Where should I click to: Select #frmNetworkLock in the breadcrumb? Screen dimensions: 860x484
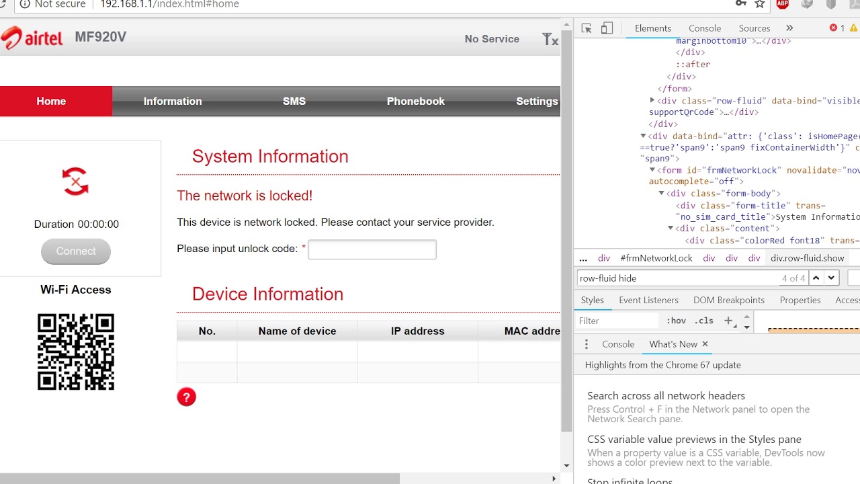pyautogui.click(x=656, y=258)
